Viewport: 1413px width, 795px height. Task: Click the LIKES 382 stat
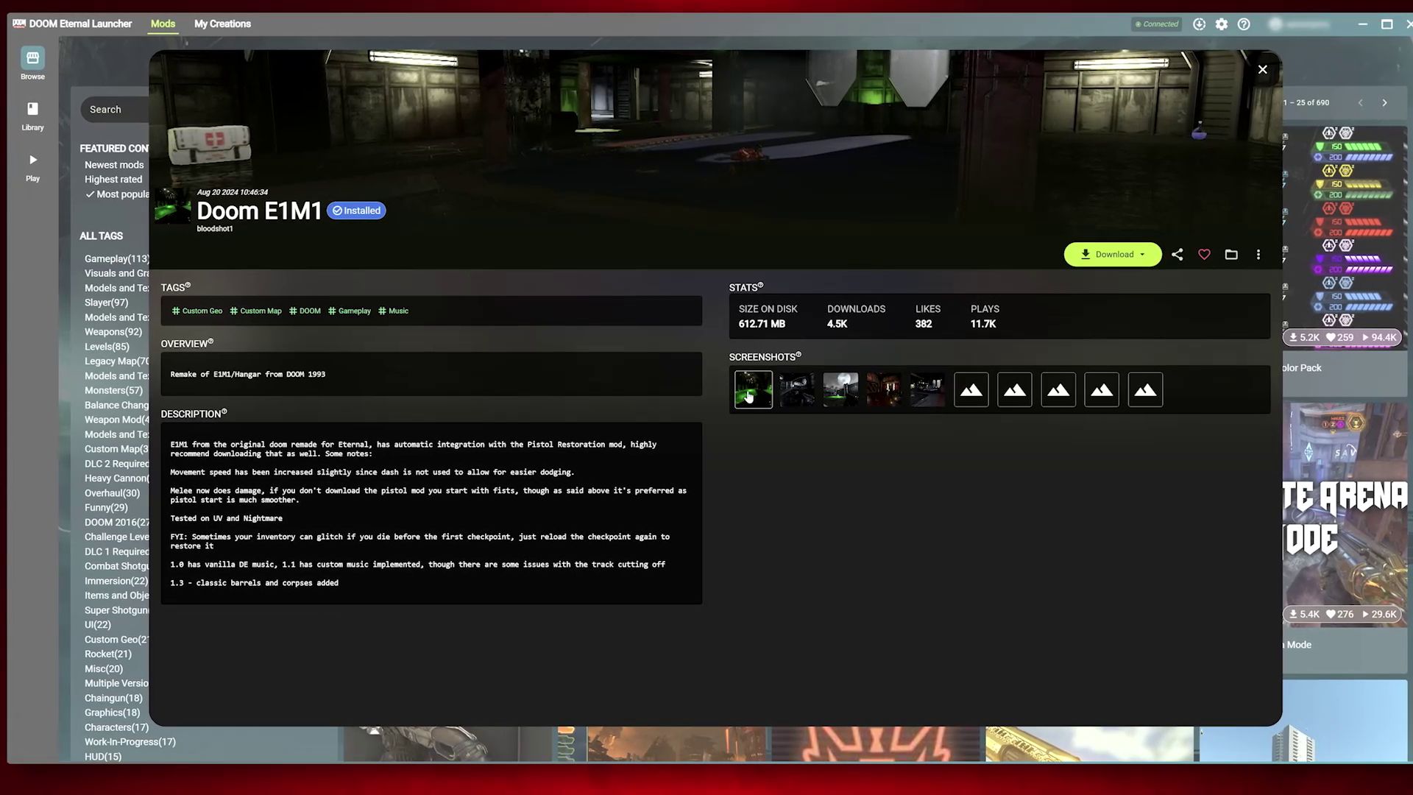(927, 317)
